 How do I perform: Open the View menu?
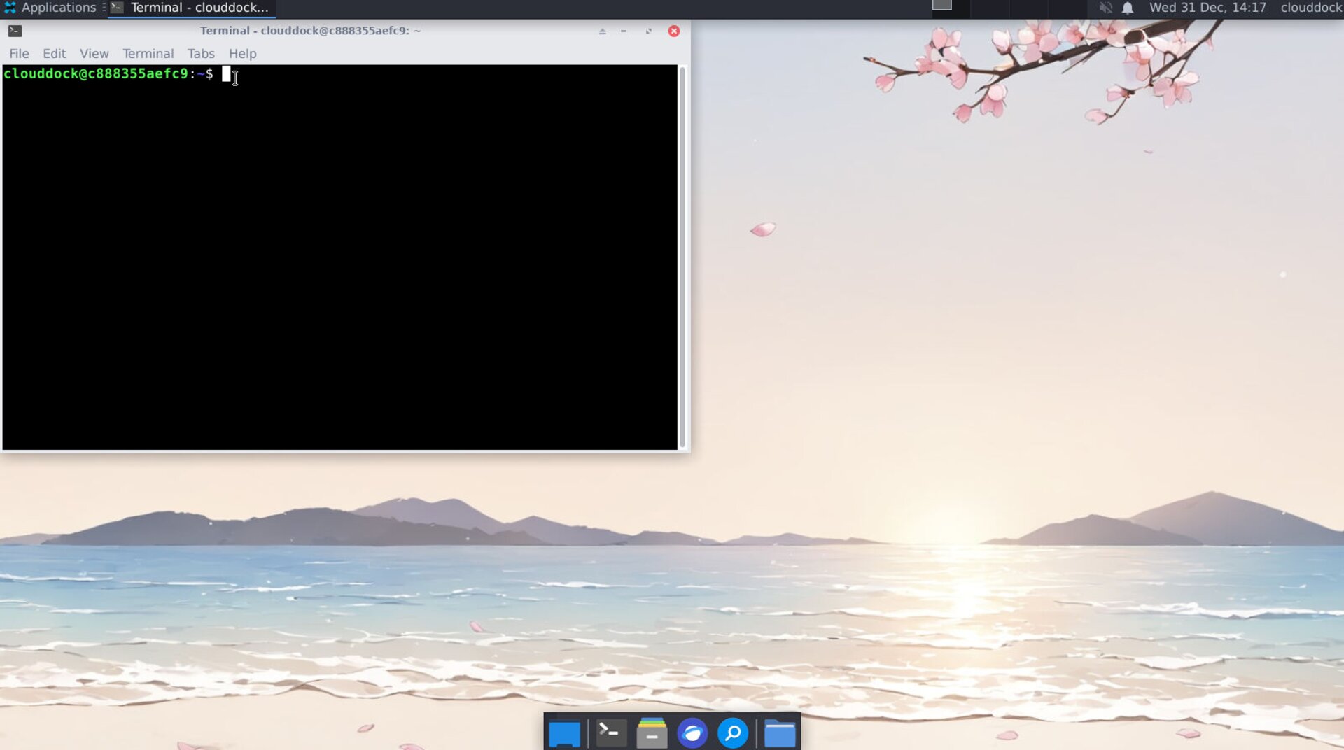click(x=94, y=54)
